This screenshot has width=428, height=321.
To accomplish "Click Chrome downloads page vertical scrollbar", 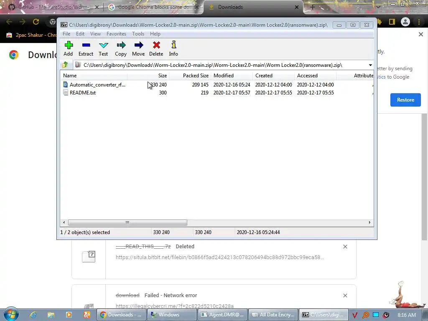I will [x=424, y=177].
